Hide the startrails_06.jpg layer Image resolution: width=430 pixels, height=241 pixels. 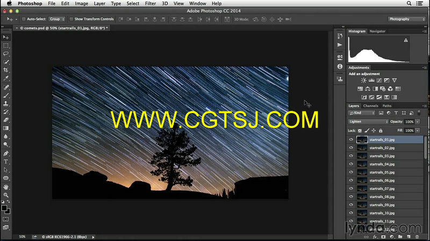pos(351,180)
